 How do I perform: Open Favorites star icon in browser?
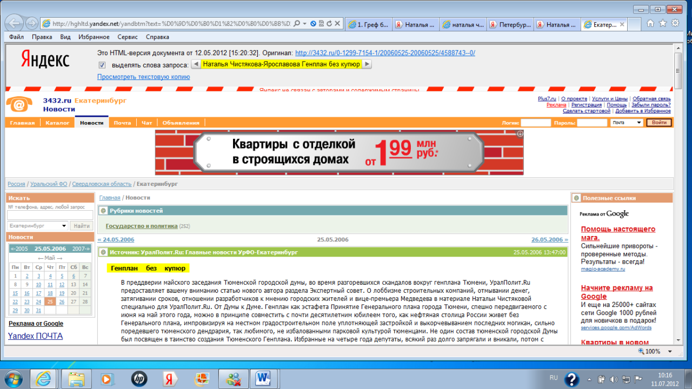point(662,23)
